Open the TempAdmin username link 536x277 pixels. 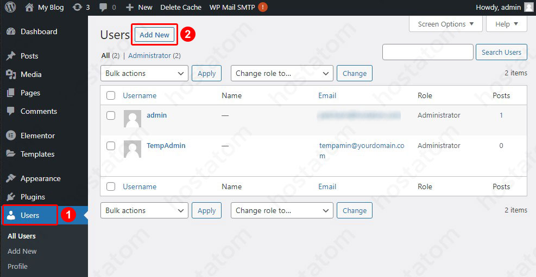click(x=166, y=145)
